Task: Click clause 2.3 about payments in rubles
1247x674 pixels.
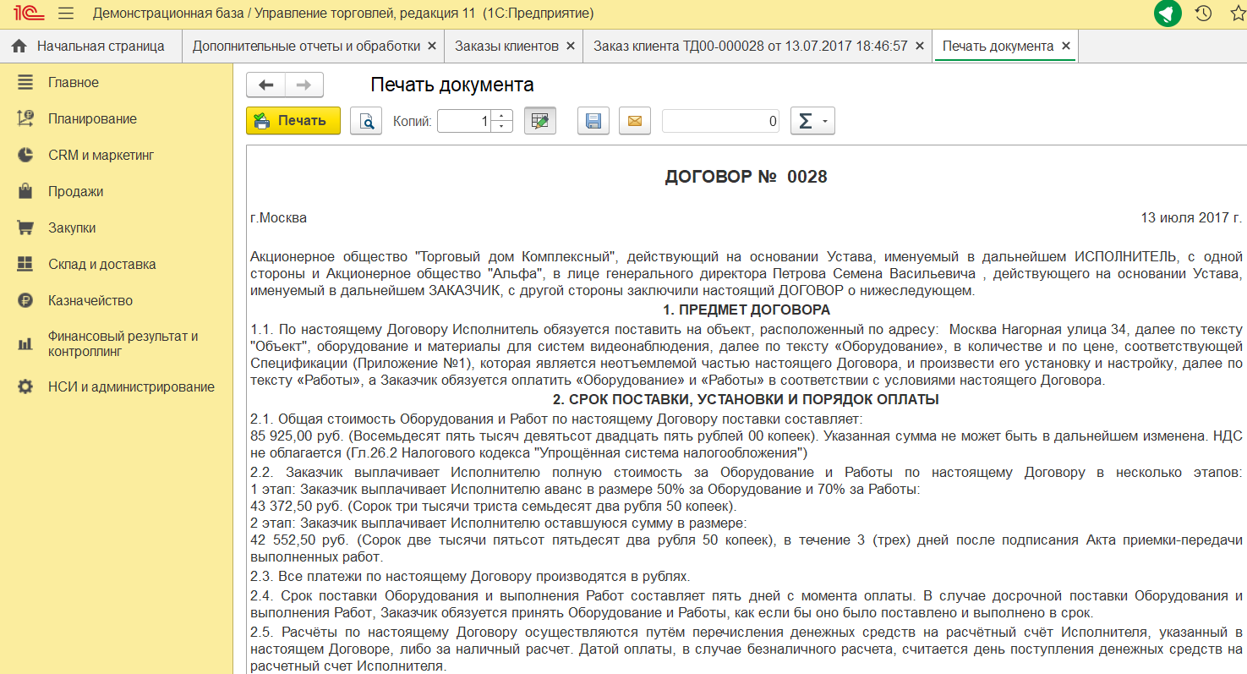Action: point(470,577)
